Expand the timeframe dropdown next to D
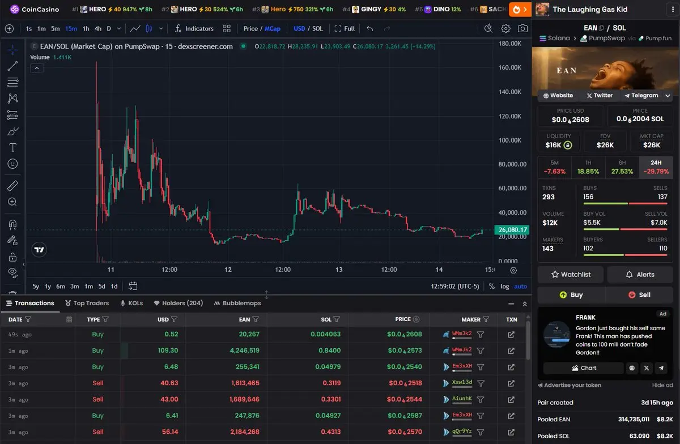Screen dimensions: 680x444 (x=120, y=28)
